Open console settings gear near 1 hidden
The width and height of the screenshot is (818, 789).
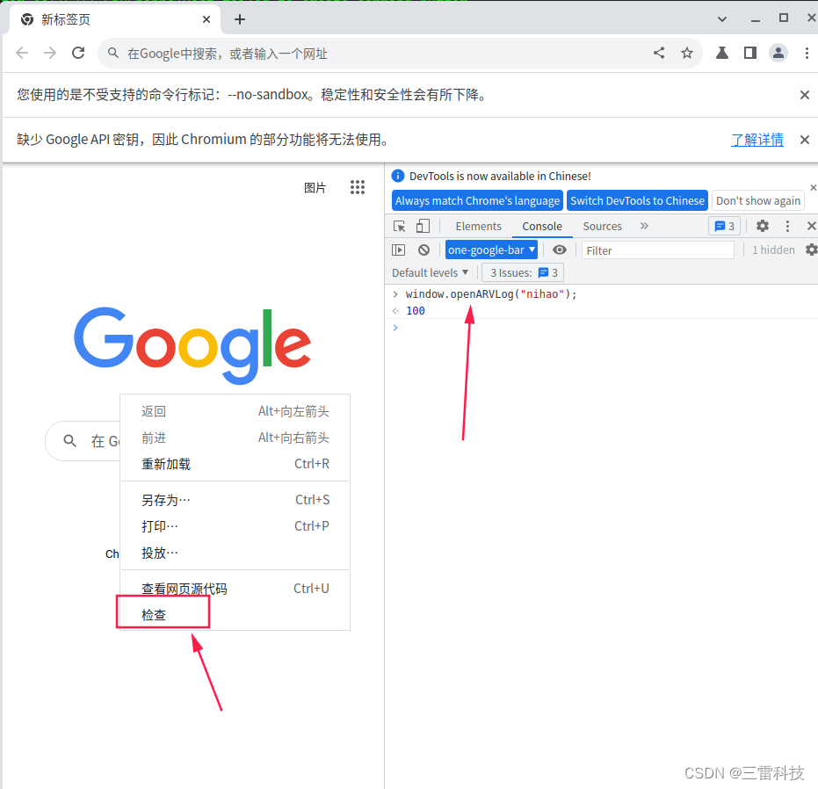[810, 250]
